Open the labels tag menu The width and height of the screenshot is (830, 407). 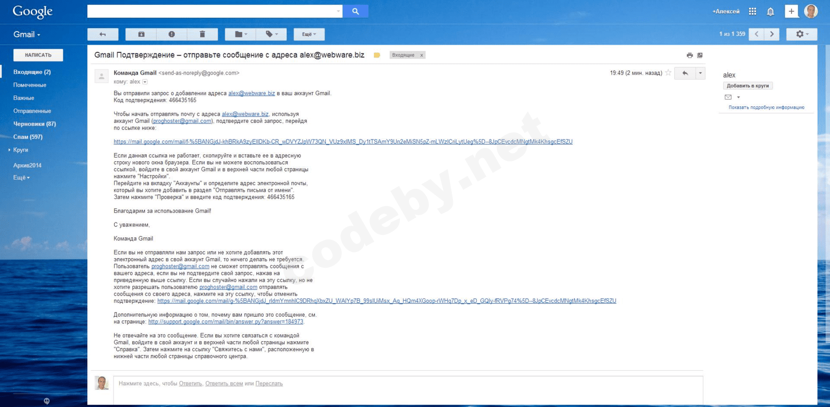(271, 34)
